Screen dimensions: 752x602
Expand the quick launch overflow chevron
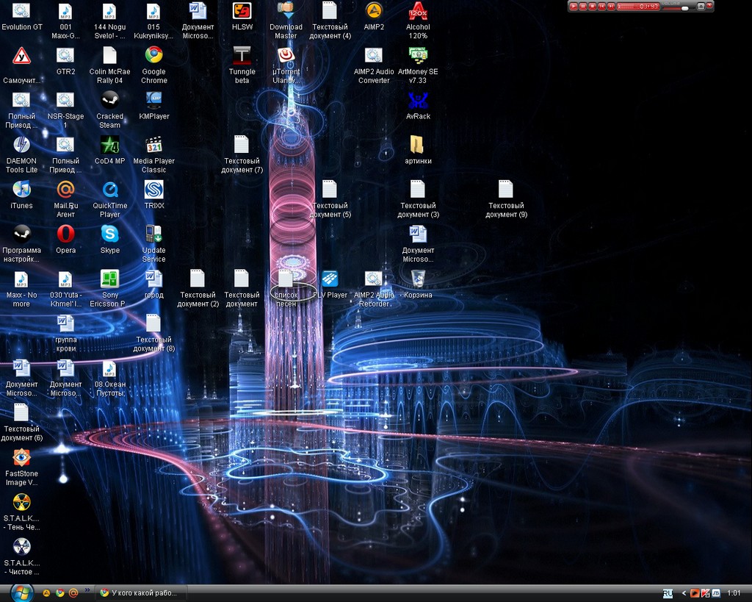(x=87, y=590)
